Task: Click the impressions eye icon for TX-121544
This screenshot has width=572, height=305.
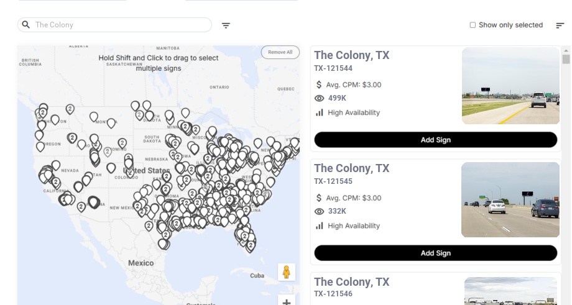Action: (320, 98)
